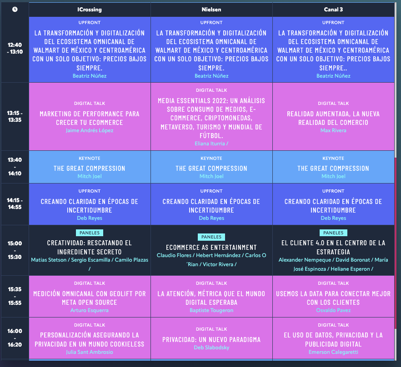
Task: Click the 12:40 - 13:10 time slot
Action: click(x=15, y=48)
